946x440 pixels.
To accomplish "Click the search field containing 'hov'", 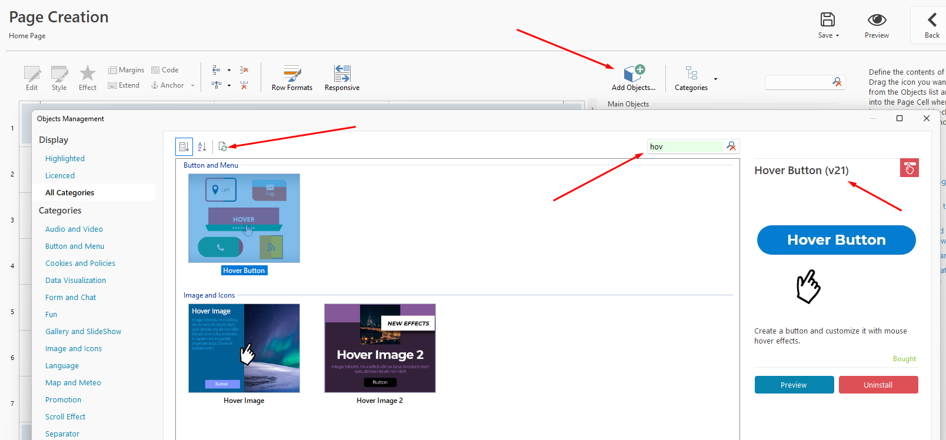I will pos(685,146).
